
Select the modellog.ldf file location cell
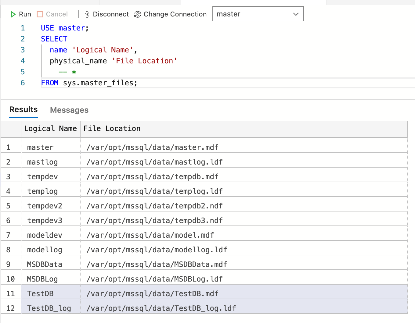(157, 250)
